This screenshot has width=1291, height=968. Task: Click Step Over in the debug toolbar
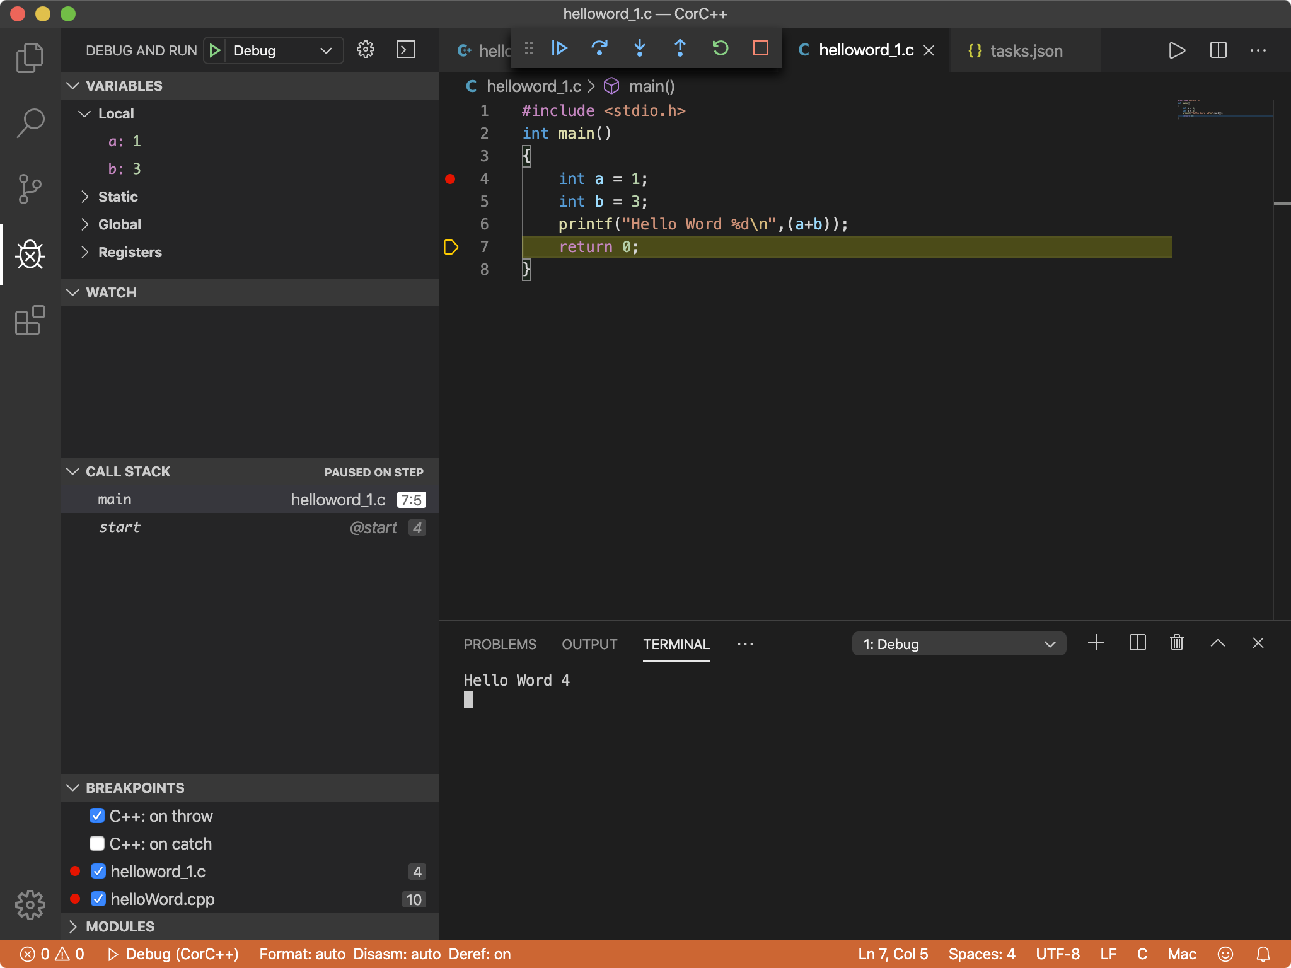(x=599, y=49)
